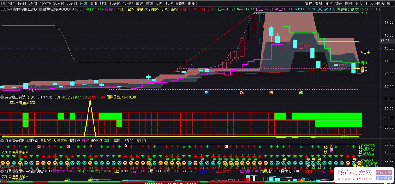Image resolution: width=395 pixels, height=184 pixels.
Task: Select the 5秒 period tab
Action: tap(159, 4)
